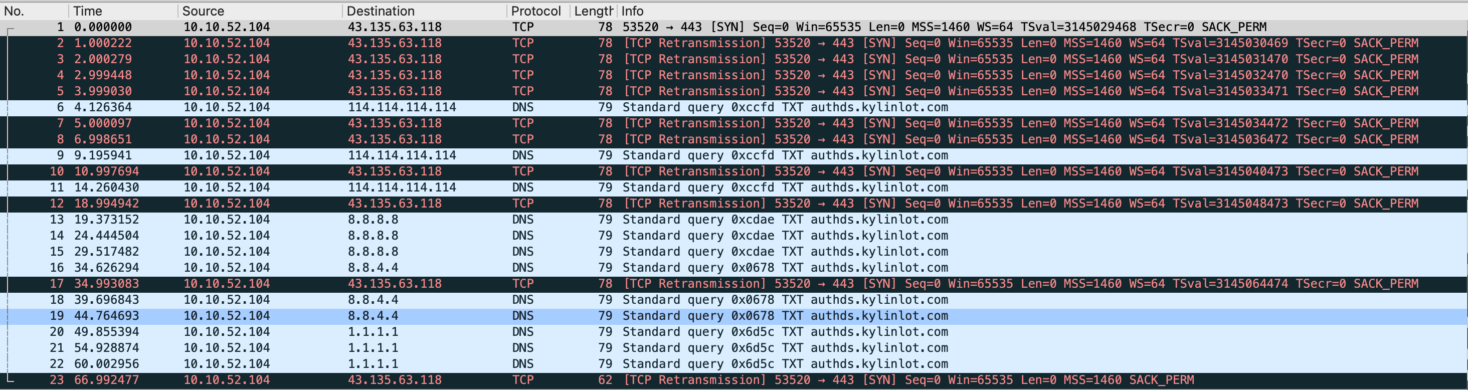Click the Source column header
This screenshot has width=1468, height=390.
tap(260, 11)
